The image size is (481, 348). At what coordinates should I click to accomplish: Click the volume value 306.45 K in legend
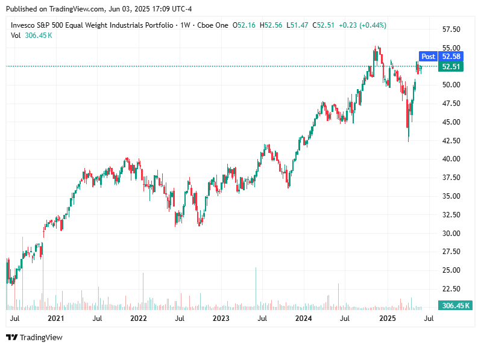(x=39, y=36)
